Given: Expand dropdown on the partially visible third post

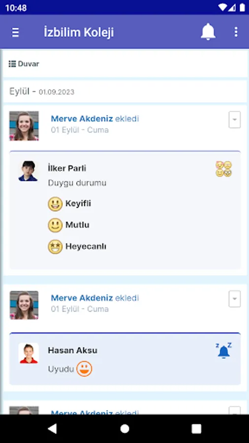Looking at the screenshot, I should click(235, 411).
